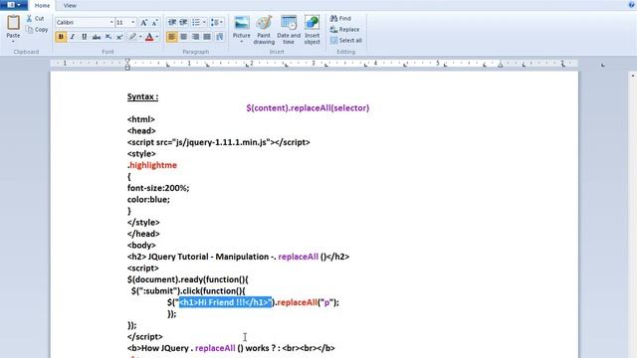This screenshot has height=358, width=637.
Task: Click the "Syntax :" heading
Action: coord(142,96)
